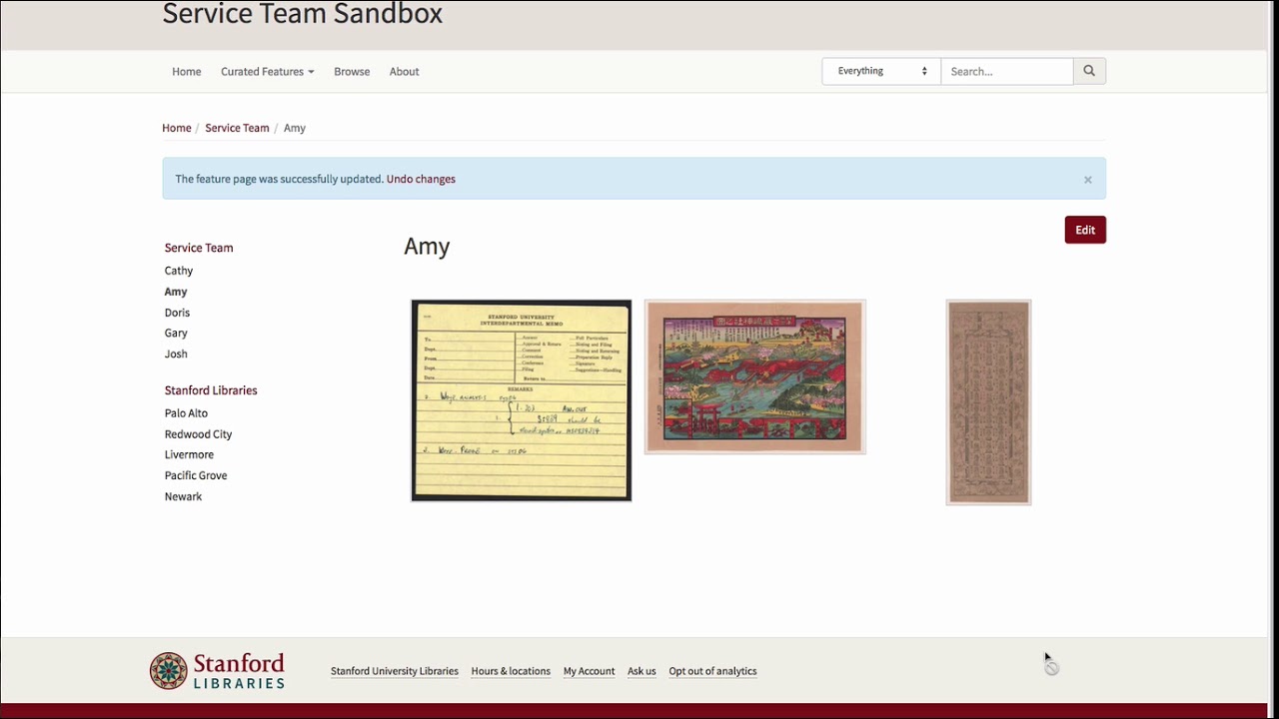The image size is (1279, 719).
Task: Open the Palo Alto page
Action: (x=186, y=413)
